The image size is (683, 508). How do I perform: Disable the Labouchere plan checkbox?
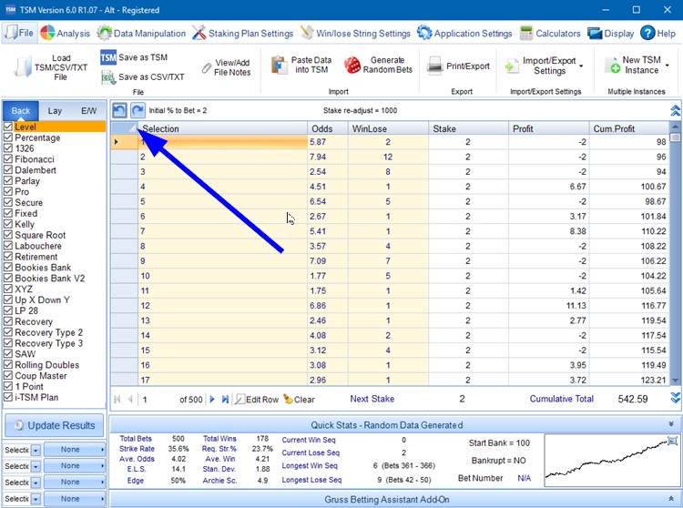[8, 246]
